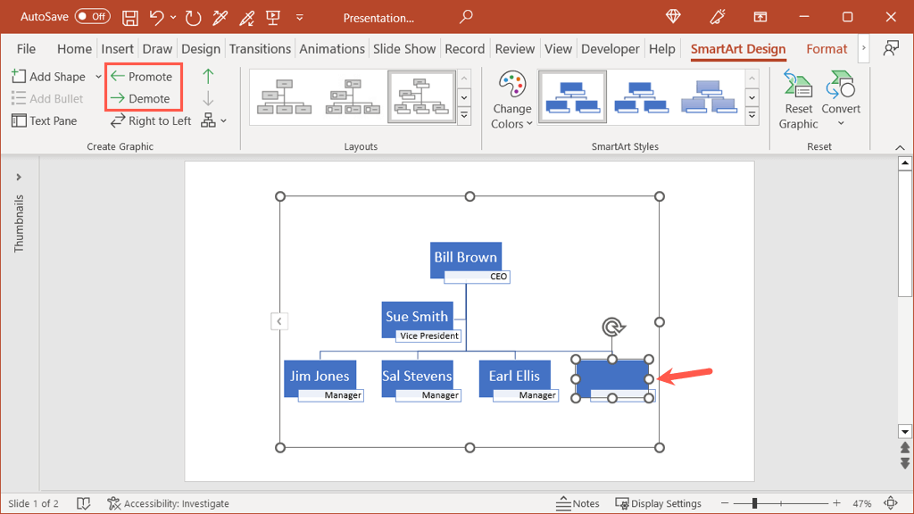Open Customize Quick Access Toolbar dropdown
Viewport: 914px width, 514px height.
pyautogui.click(x=300, y=18)
